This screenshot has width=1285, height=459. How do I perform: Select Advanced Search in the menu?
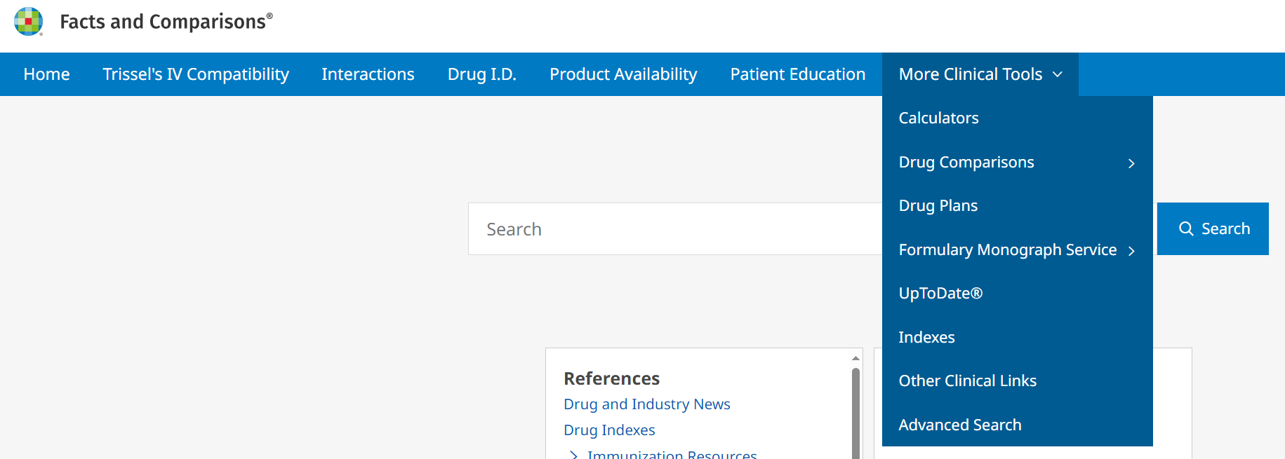point(959,425)
